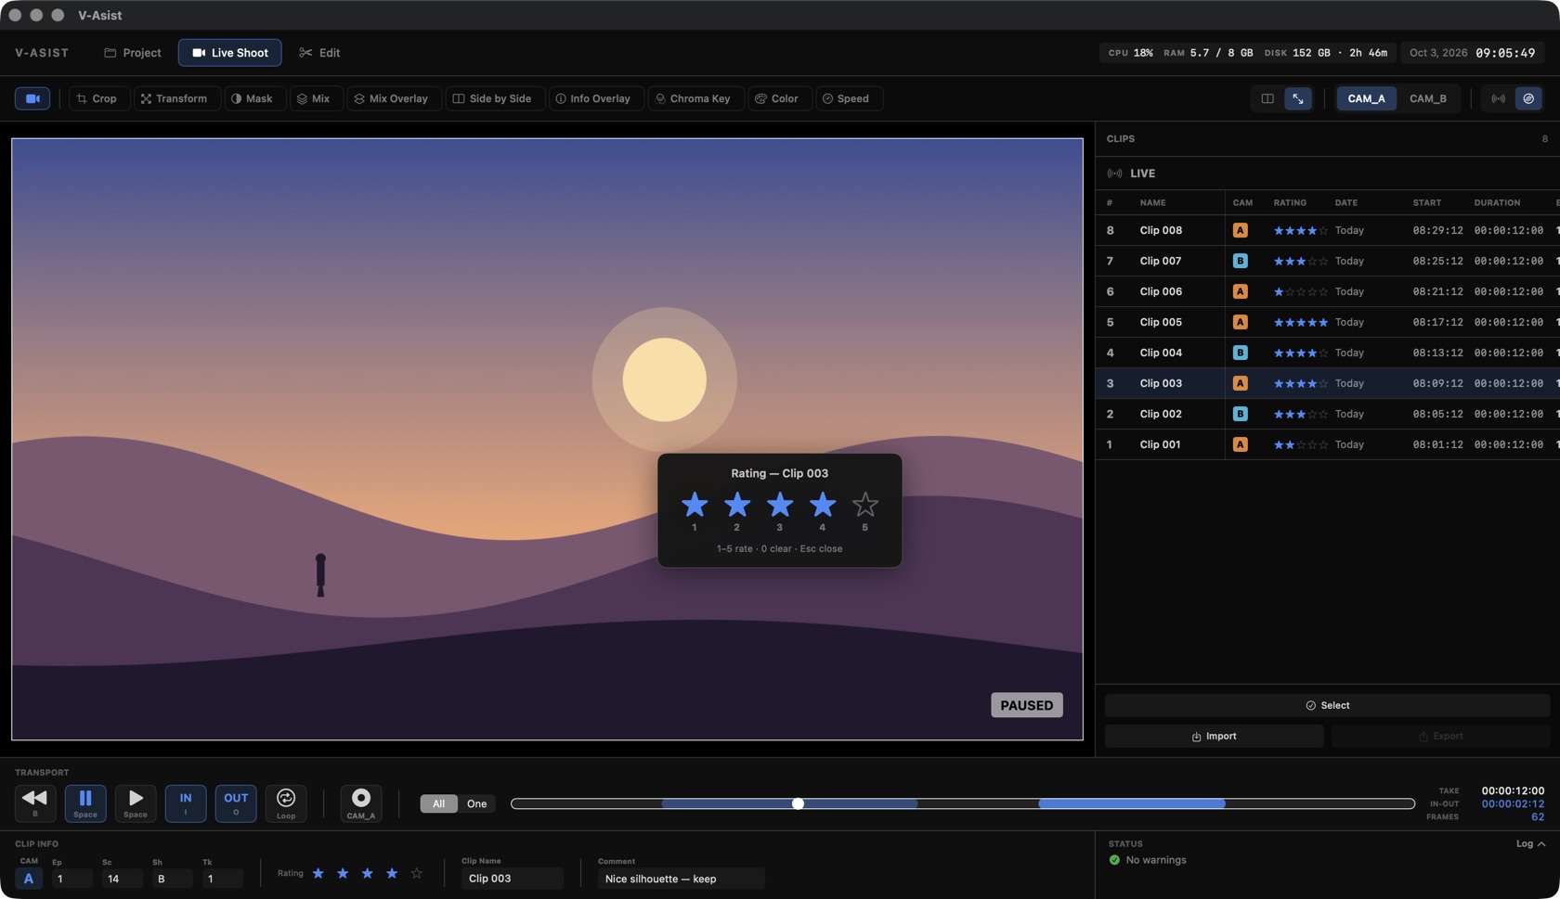
Task: Click the Clip Name input field
Action: (x=512, y=879)
